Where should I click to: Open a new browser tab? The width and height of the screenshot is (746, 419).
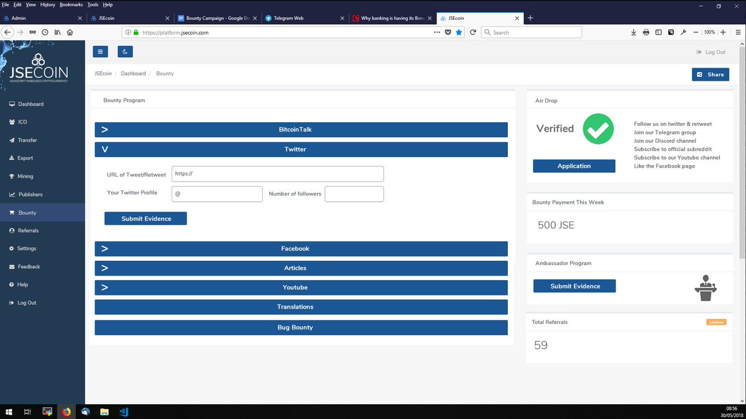coord(530,18)
